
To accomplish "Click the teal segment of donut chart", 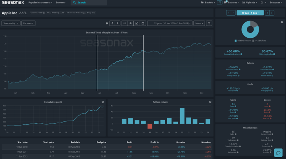I will click(x=245, y=33).
